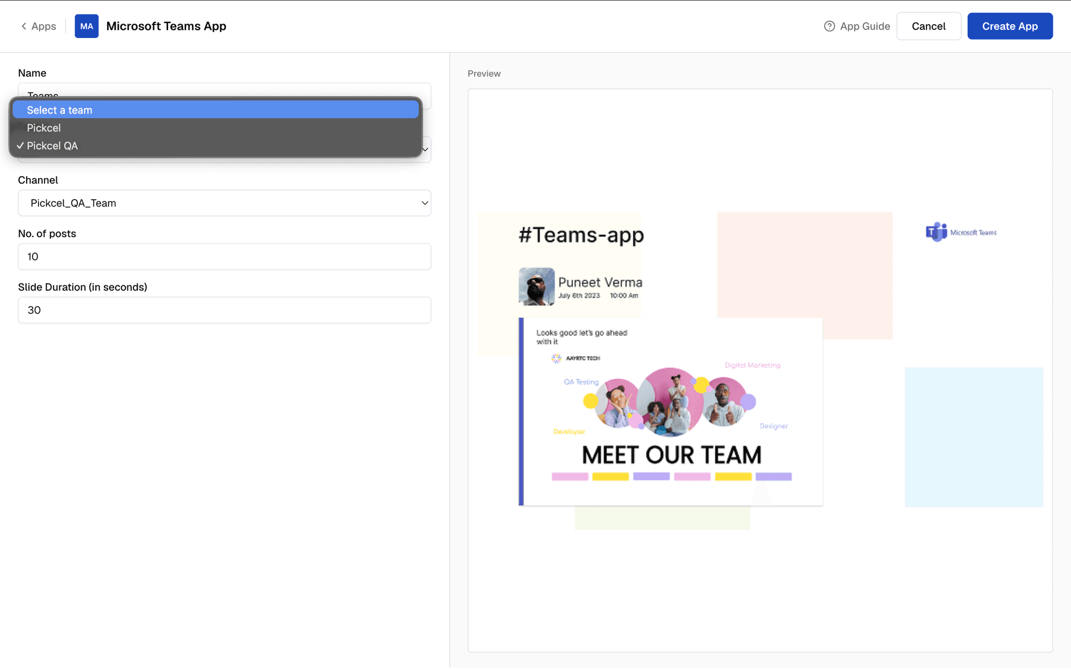
Task: Click Puneet Verma's avatar in preview
Action: (x=537, y=287)
